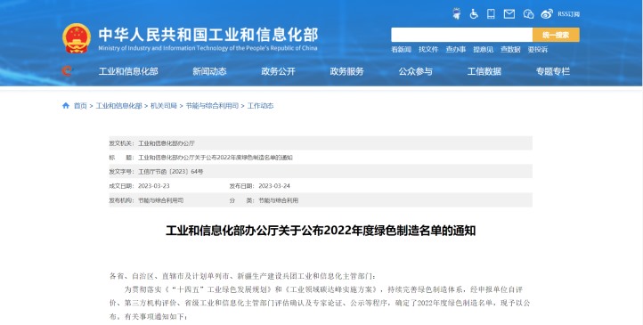Image resolution: width=643 pixels, height=325 pixels.
Task: Click the national emblem logo
Action: [77, 38]
